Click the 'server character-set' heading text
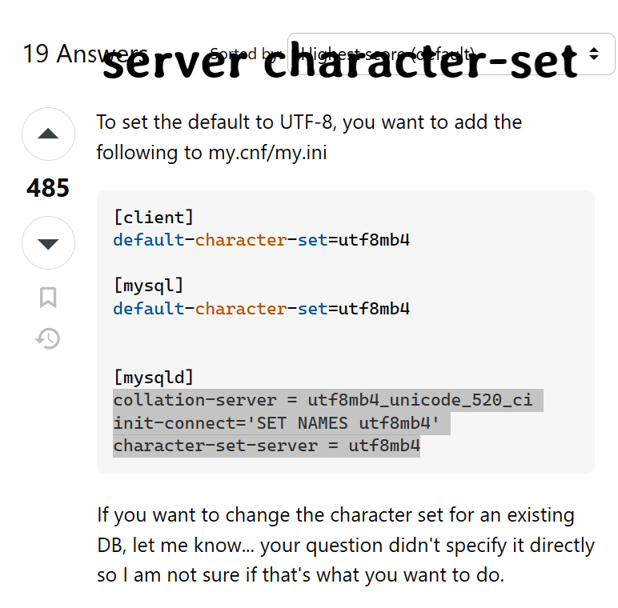This screenshot has height=608, width=618. 341,62
